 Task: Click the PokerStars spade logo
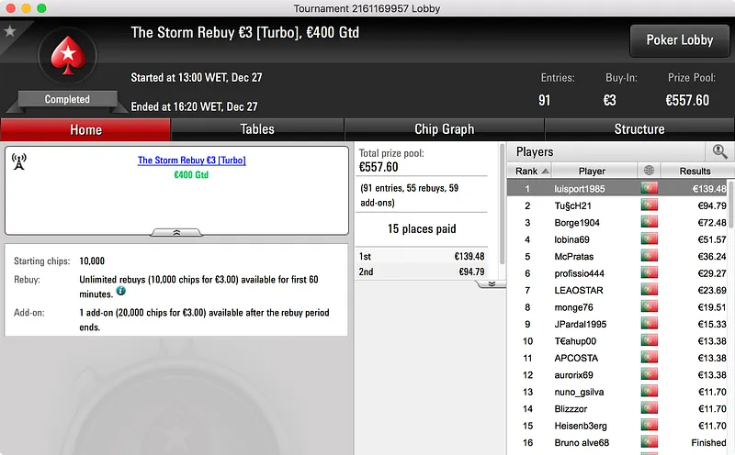point(68,56)
